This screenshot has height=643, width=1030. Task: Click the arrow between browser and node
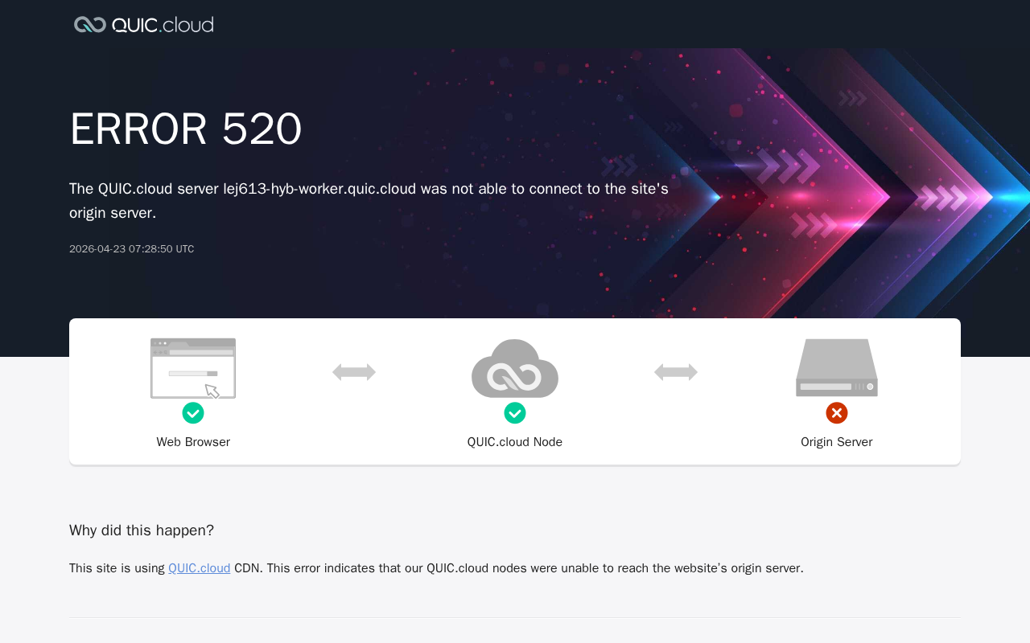point(354,372)
